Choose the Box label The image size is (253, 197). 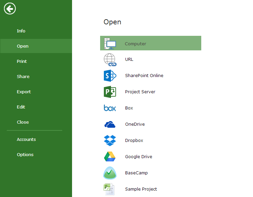click(129, 108)
